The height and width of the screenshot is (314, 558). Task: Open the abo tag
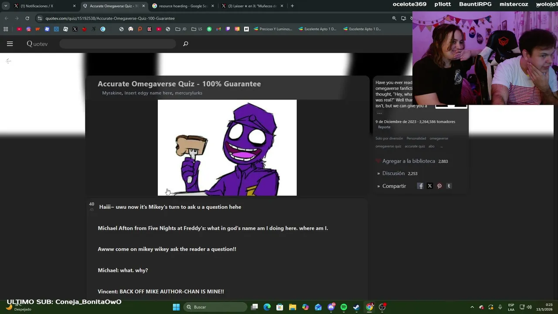pos(431,147)
